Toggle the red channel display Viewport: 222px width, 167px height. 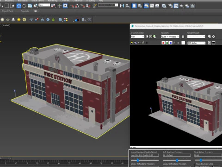[x=163, y=43]
